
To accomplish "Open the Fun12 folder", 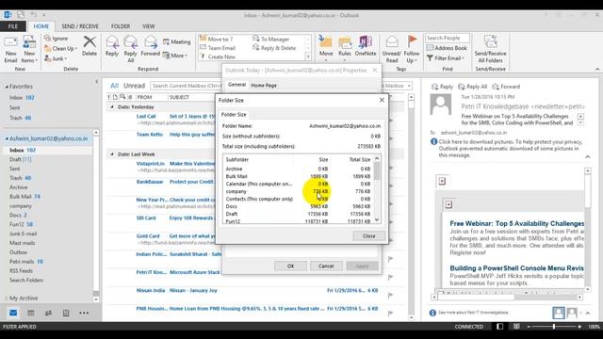I will [x=17, y=224].
